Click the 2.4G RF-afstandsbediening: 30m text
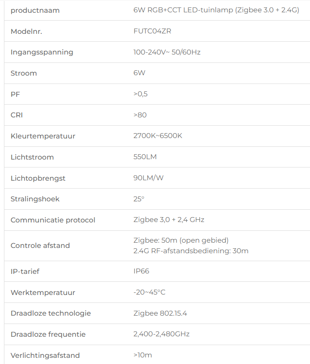Image resolution: width=310 pixels, height=364 pixels. pyautogui.click(x=191, y=251)
